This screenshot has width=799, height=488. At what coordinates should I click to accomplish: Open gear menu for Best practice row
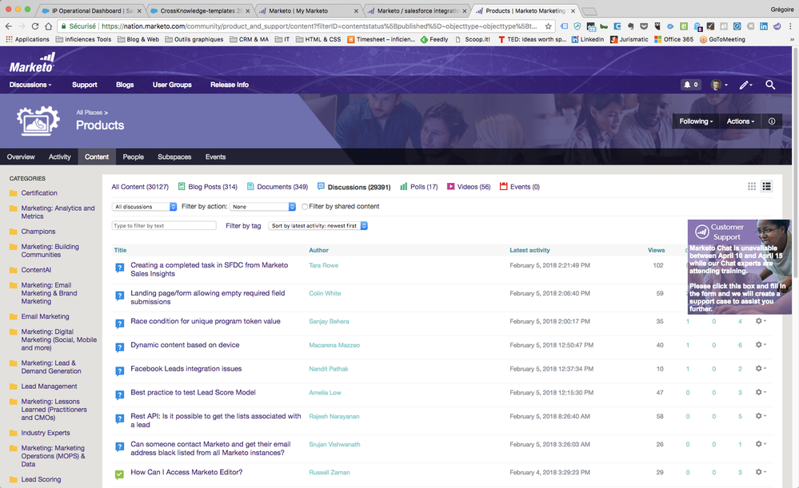point(761,392)
